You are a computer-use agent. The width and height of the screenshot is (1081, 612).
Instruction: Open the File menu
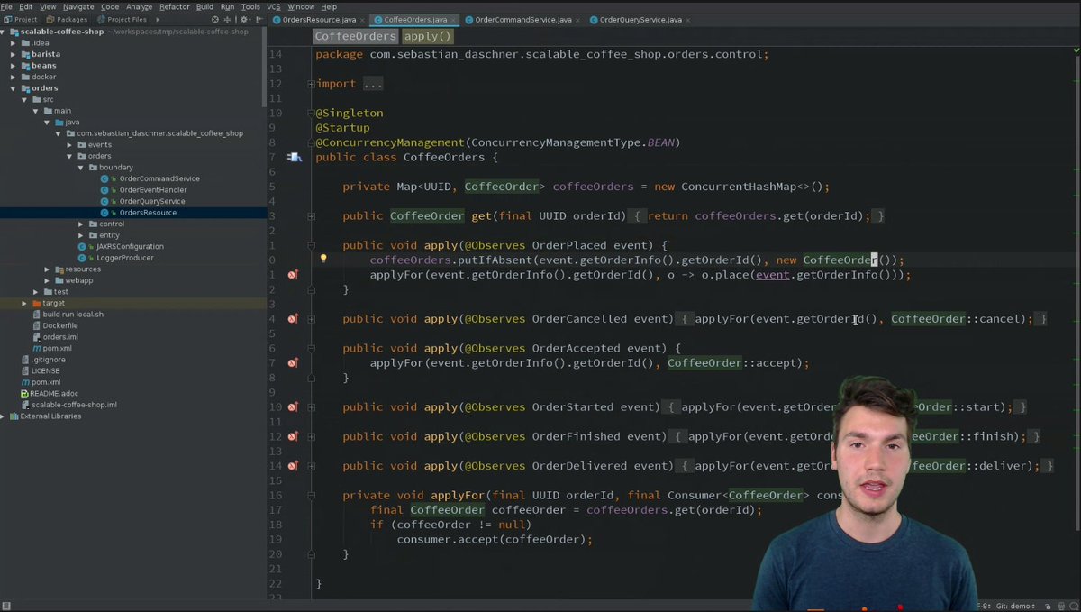6,6
